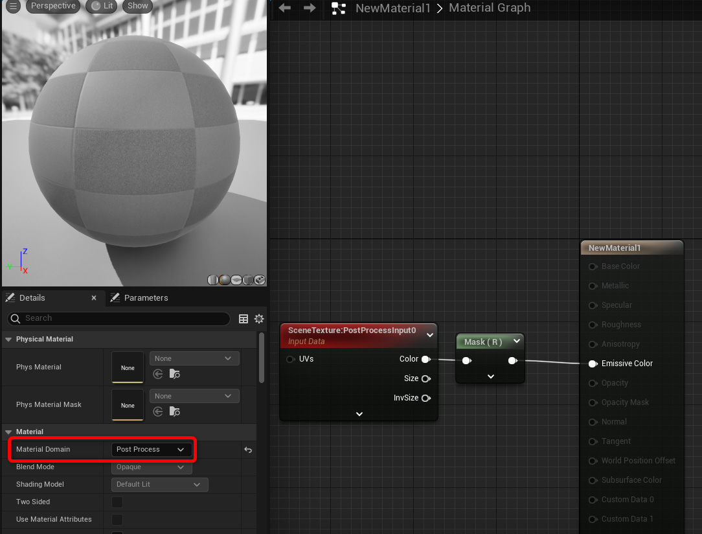Enable the Two Sided checkbox
Viewport: 702px width, 534px height.
click(117, 502)
